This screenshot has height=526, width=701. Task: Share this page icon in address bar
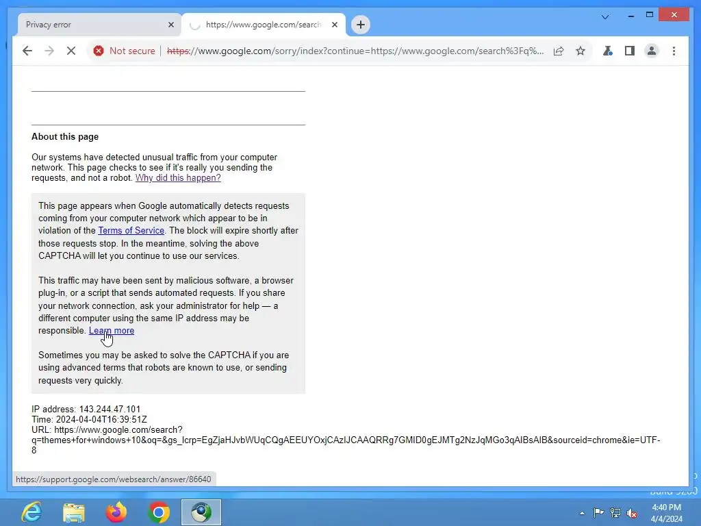tap(559, 51)
